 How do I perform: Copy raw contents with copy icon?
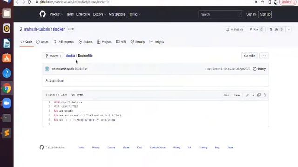pyautogui.click(x=259, y=95)
